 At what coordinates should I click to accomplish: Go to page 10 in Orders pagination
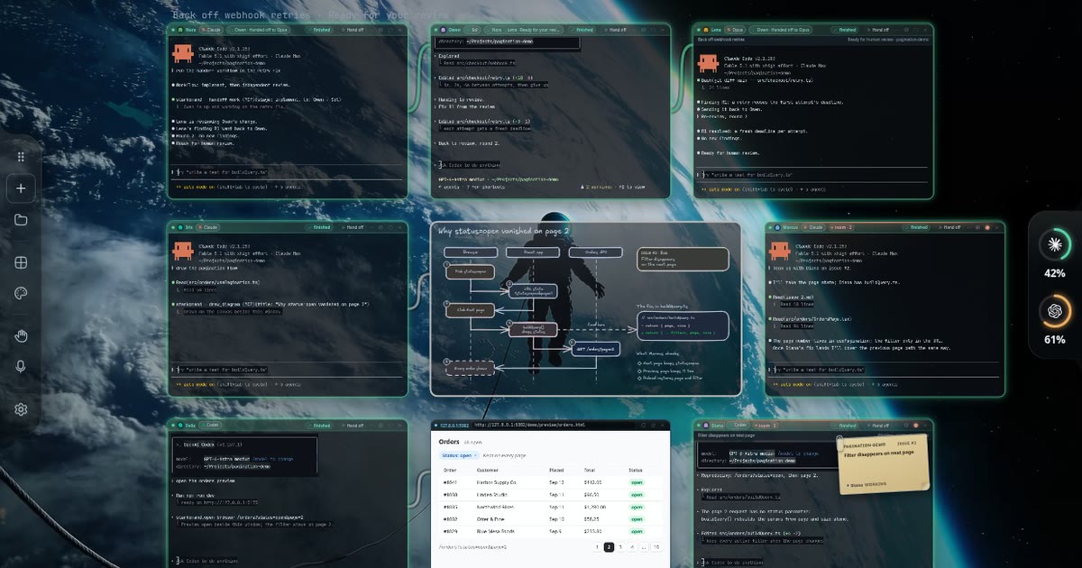[x=656, y=547]
